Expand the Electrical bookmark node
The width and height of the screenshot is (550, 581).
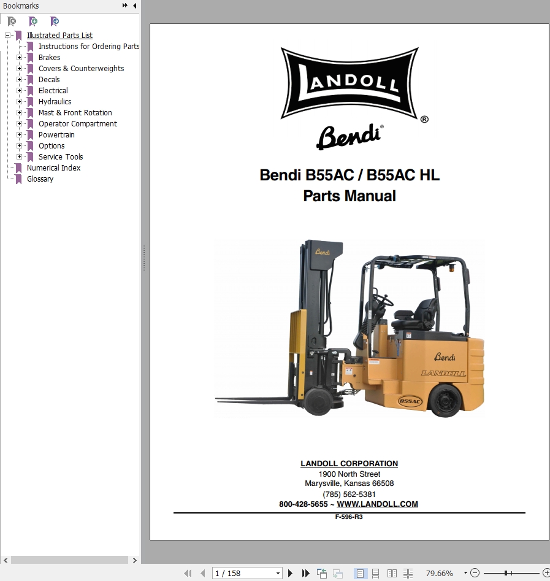19,91
